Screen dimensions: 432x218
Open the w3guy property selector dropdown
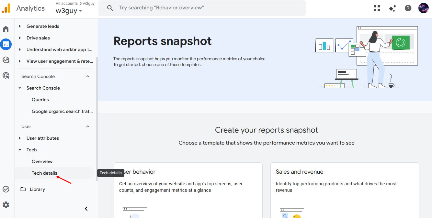pyautogui.click(x=69, y=11)
